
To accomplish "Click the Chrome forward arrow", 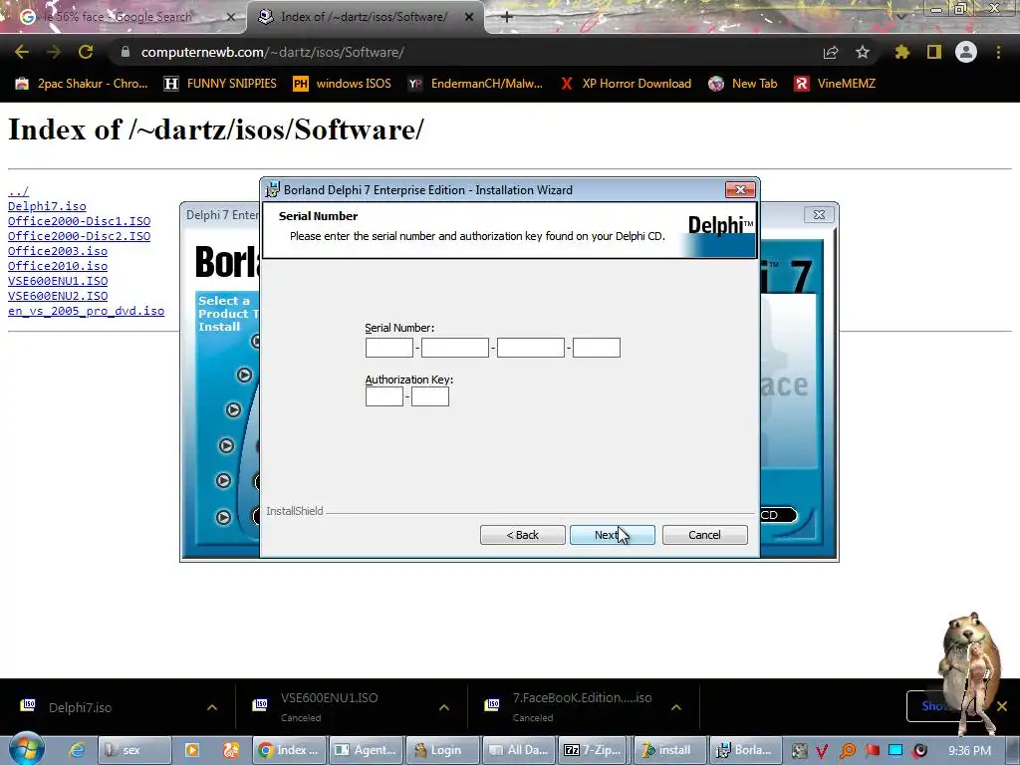I will click(54, 52).
